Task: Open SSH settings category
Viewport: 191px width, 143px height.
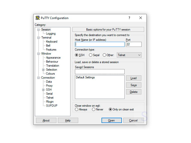Action: [49, 90]
